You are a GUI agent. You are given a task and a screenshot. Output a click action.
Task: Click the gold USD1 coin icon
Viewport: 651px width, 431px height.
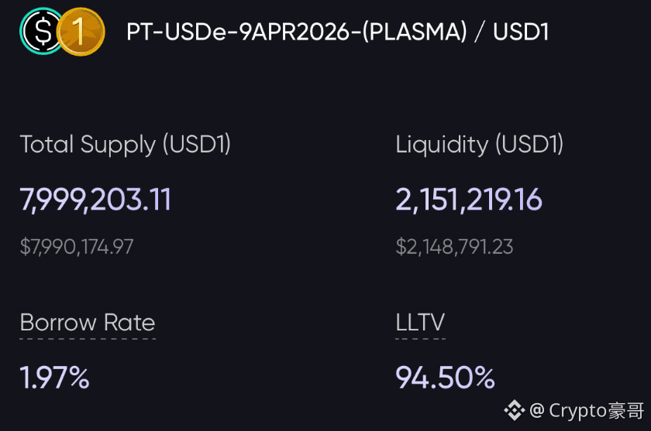(81, 32)
